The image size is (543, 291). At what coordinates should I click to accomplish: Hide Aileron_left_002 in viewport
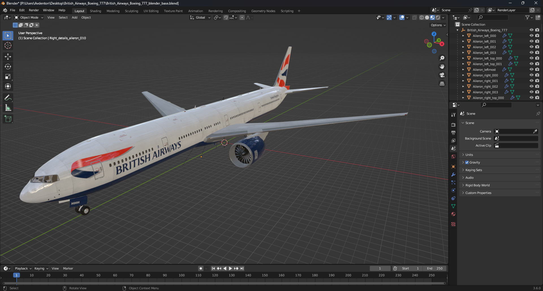click(x=531, y=47)
